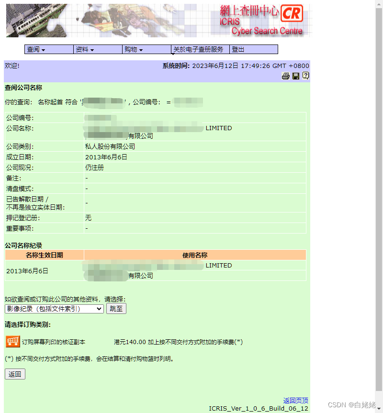Click the 押记登记册 label
The height and width of the screenshot is (413, 383).
click(x=23, y=218)
